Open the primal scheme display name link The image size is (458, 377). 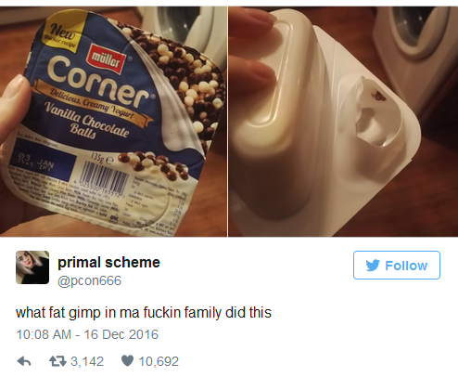click(108, 263)
